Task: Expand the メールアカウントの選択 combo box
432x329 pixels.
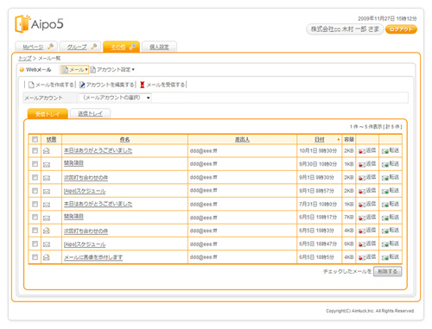Action: click(x=116, y=98)
